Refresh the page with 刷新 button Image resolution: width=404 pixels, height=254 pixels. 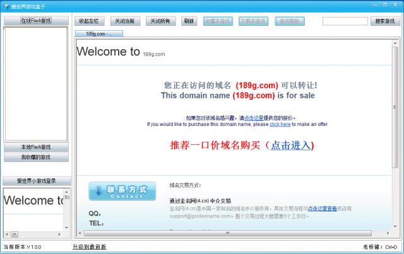point(189,21)
